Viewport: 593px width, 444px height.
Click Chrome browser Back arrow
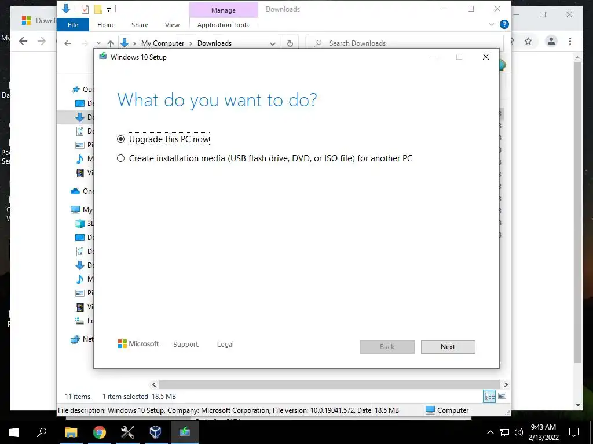tap(23, 41)
